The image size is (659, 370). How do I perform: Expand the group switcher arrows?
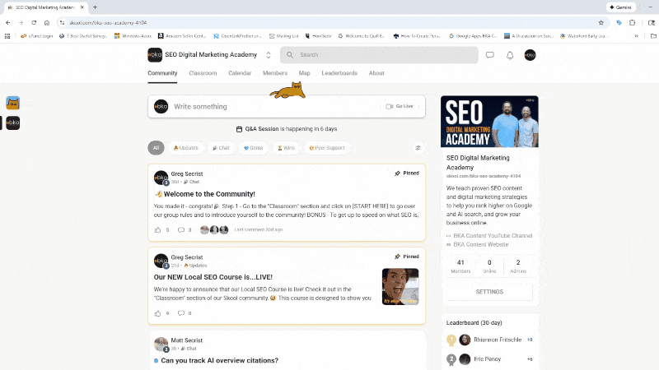(269, 55)
